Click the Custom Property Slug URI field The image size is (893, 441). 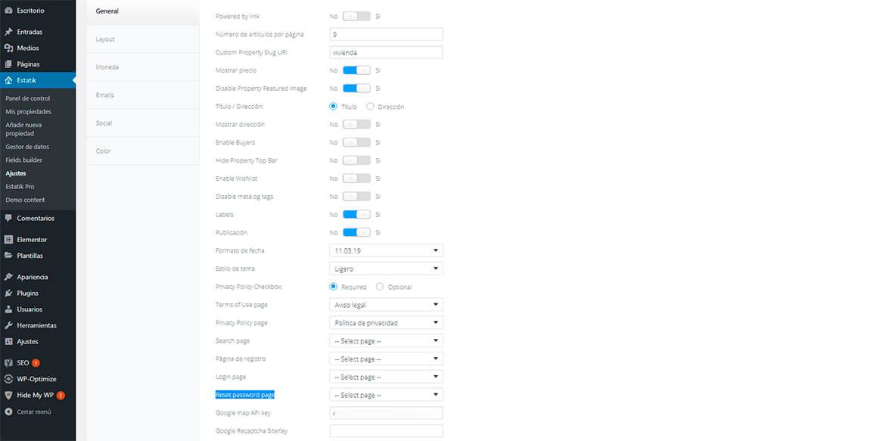[x=386, y=52]
